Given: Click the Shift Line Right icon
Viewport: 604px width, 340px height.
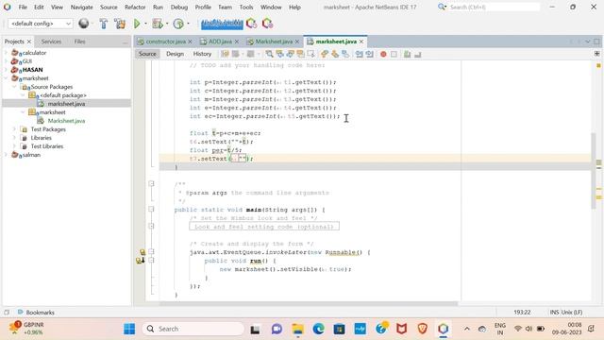Looking at the screenshot, I should pyautogui.click(x=370, y=54).
